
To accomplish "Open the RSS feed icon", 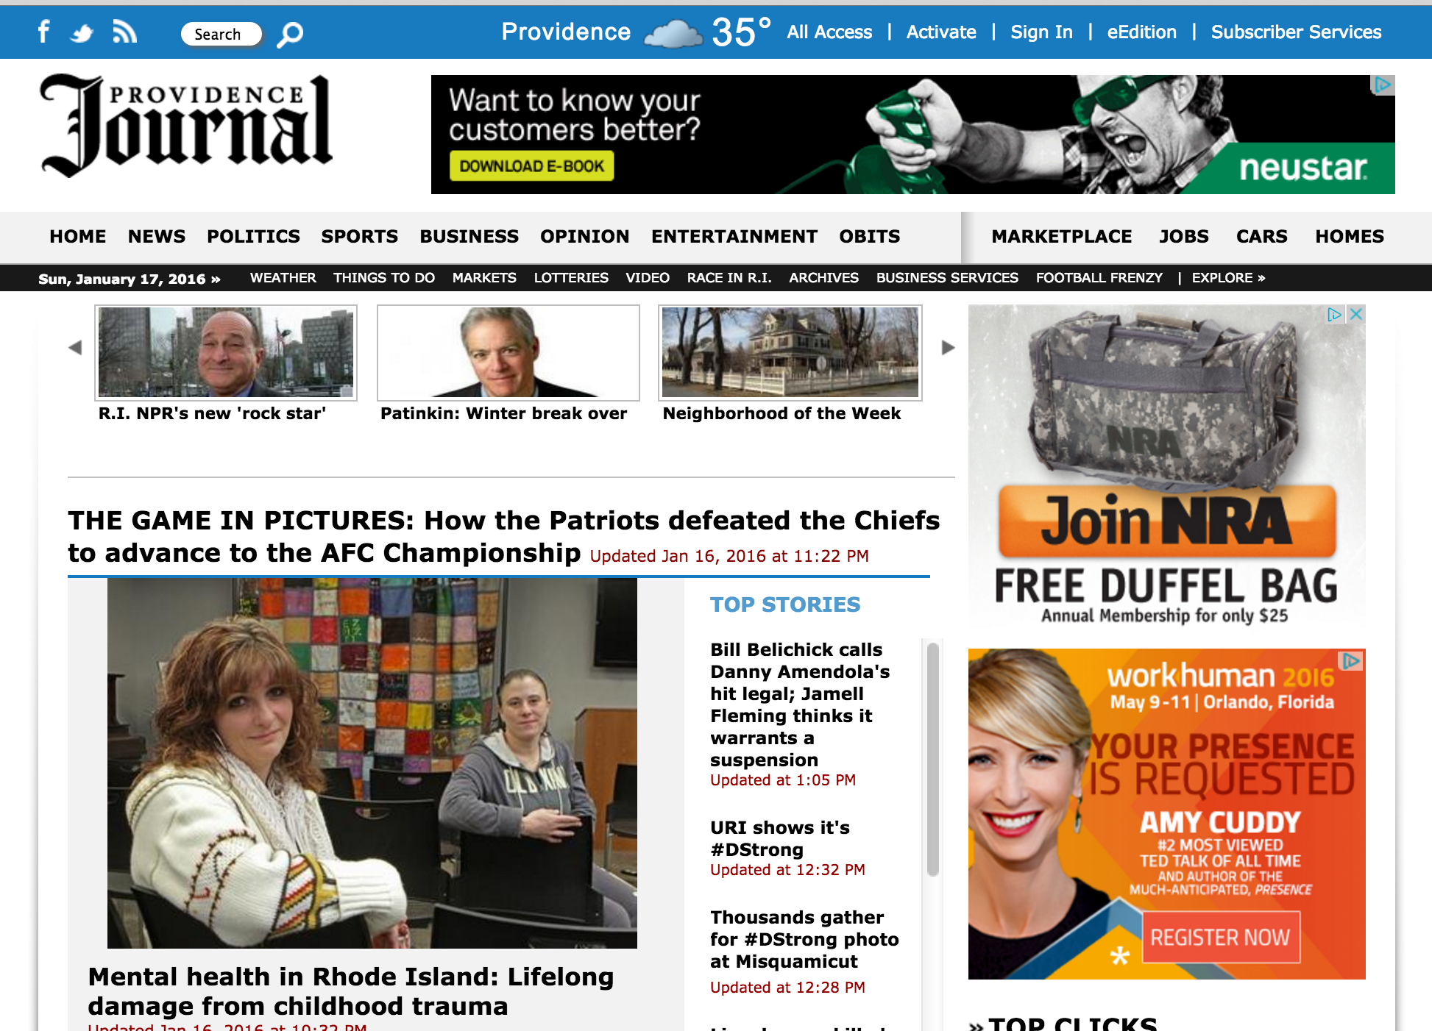I will pyautogui.click(x=124, y=32).
